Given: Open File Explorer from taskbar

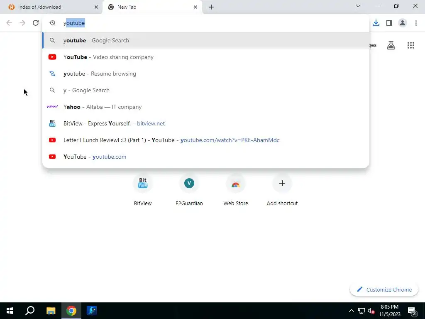Looking at the screenshot, I should pyautogui.click(x=51, y=311).
